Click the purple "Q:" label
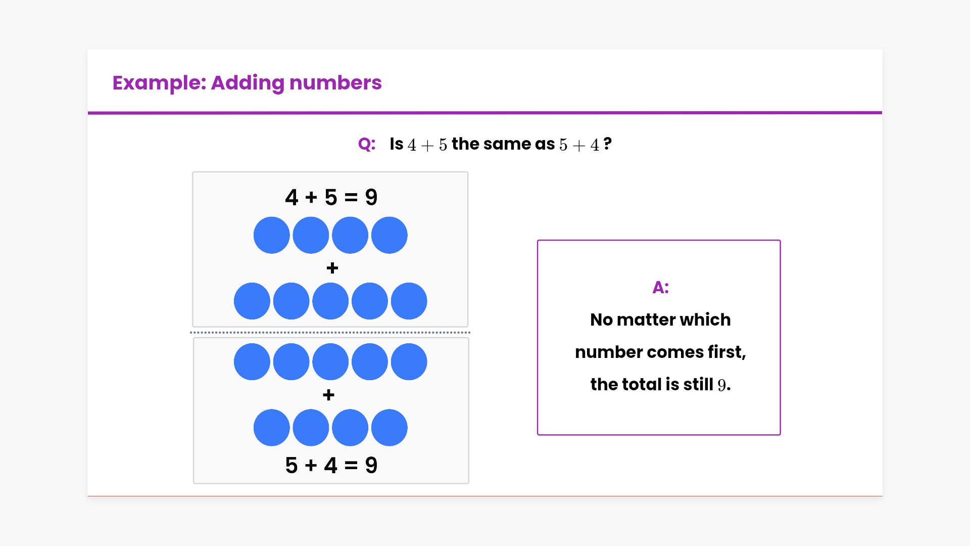This screenshot has height=546, width=970. tap(366, 144)
